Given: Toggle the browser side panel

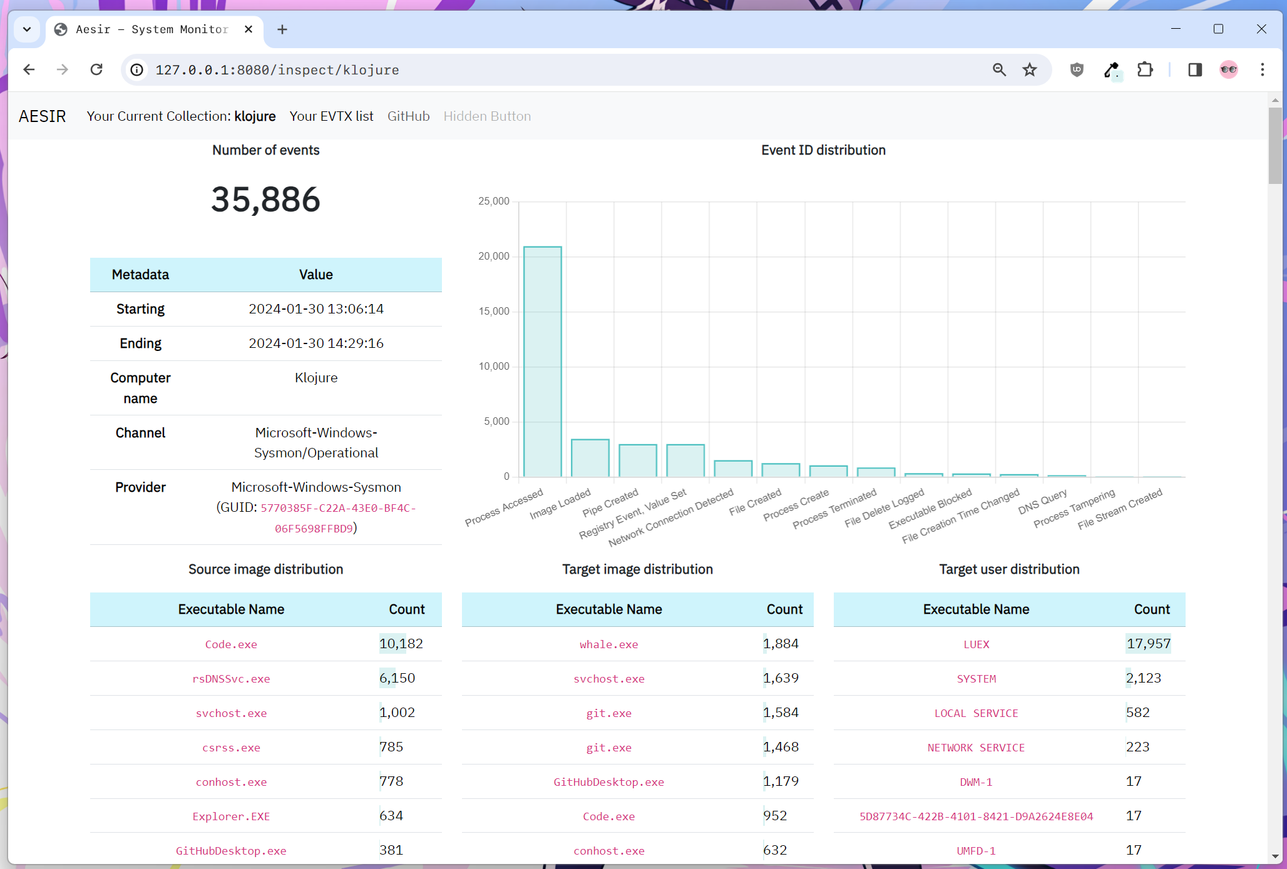Looking at the screenshot, I should [x=1195, y=69].
